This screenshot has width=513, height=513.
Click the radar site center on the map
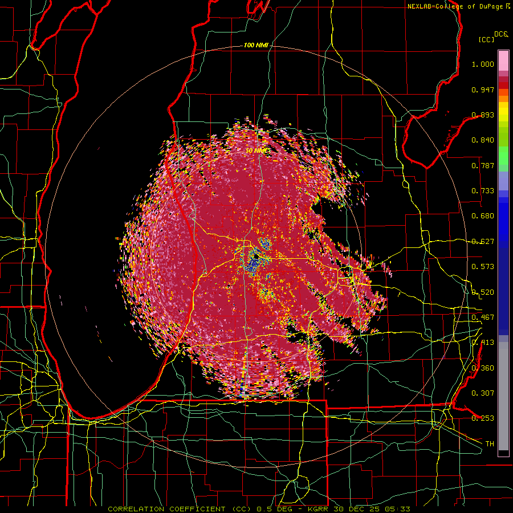[256, 257]
